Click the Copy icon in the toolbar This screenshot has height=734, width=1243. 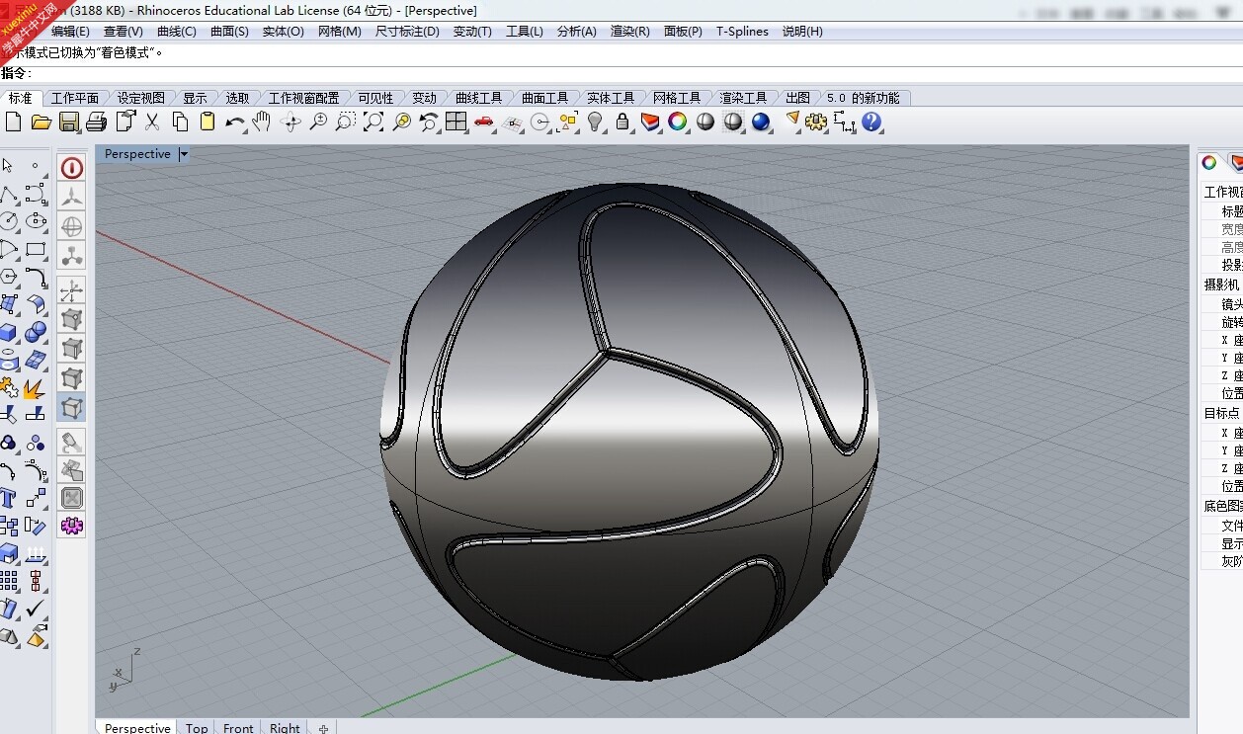click(x=180, y=122)
